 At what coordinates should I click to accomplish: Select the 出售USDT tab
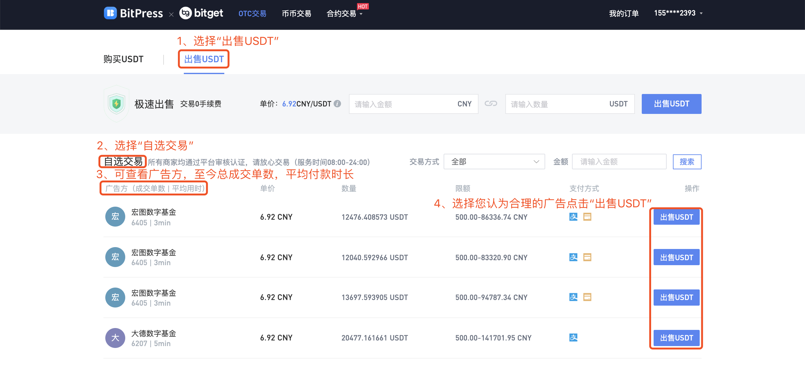(204, 59)
